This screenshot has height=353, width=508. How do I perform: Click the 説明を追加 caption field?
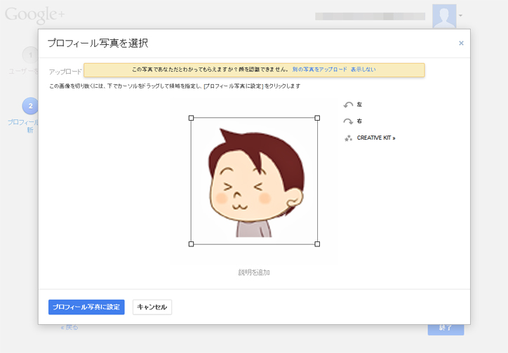pyautogui.click(x=254, y=272)
